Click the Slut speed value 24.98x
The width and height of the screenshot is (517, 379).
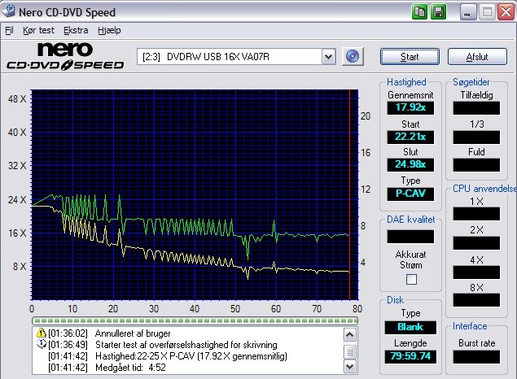point(410,164)
